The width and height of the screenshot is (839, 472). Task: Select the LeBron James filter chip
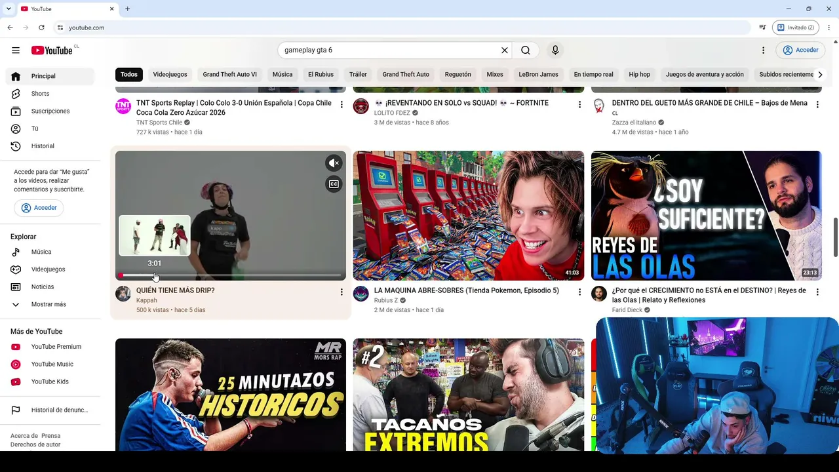pos(538,75)
